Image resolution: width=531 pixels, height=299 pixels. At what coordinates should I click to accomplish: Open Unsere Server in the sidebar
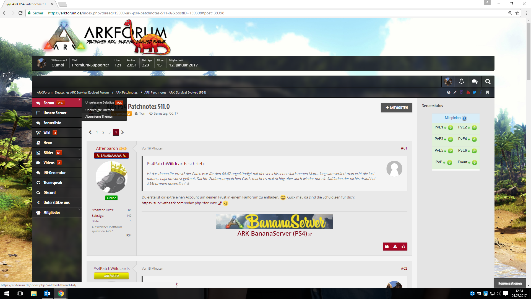[x=57, y=113]
